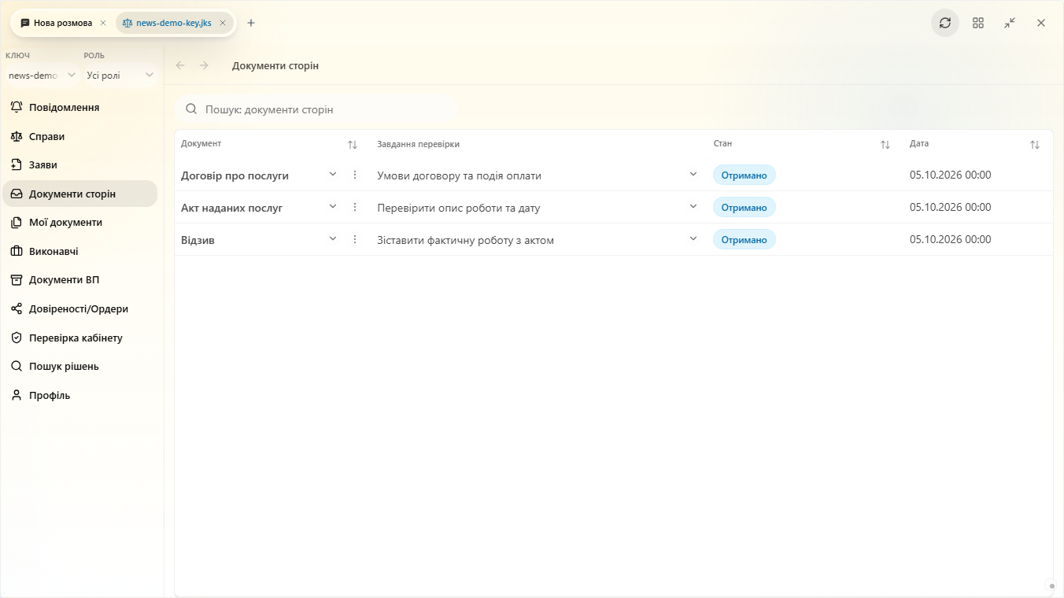Go to Документи ВП in the sidebar
The width and height of the screenshot is (1064, 598).
pyautogui.click(x=80, y=280)
